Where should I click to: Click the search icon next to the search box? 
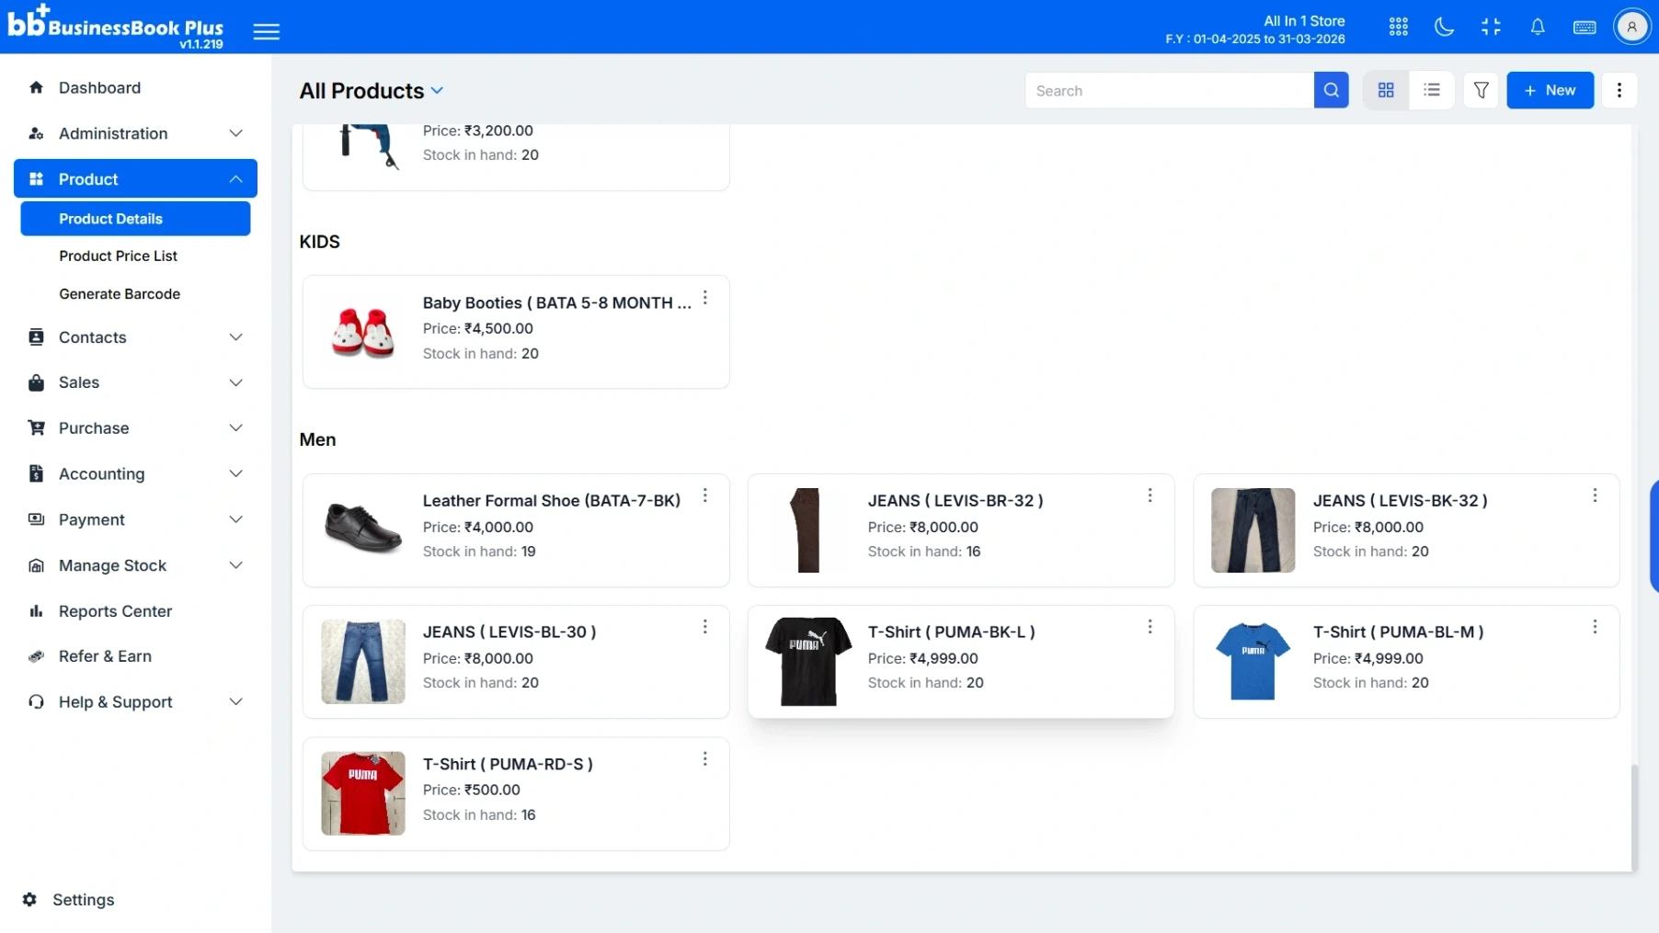(x=1331, y=90)
